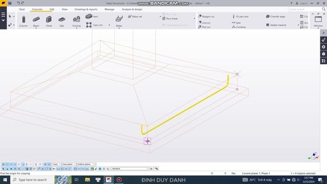Expand the side pane chevron arrow
Viewport: 327px width, 184px height.
tap(323, 33)
